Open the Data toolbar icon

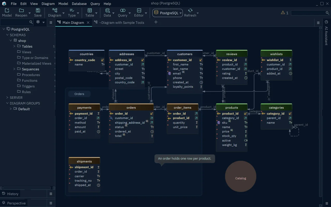(x=107, y=10)
